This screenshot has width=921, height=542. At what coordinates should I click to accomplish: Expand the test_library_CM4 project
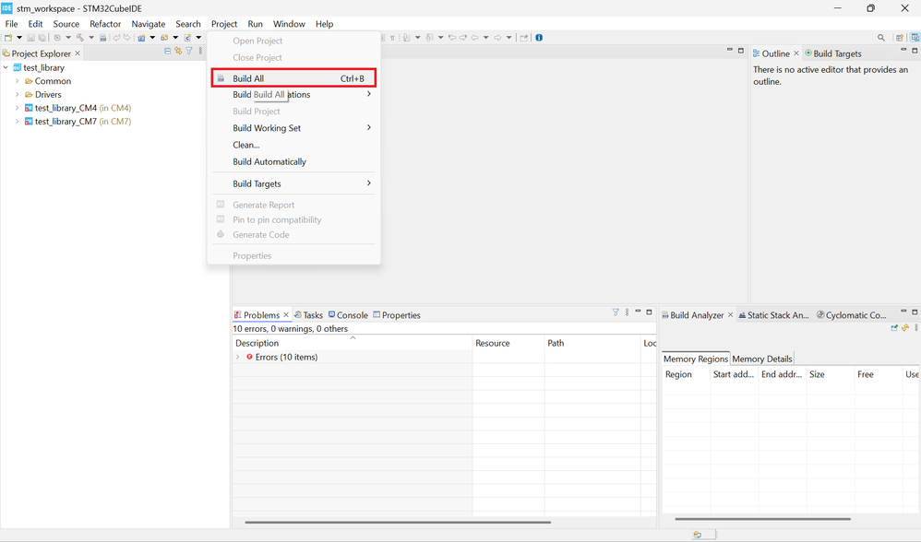pyautogui.click(x=17, y=108)
